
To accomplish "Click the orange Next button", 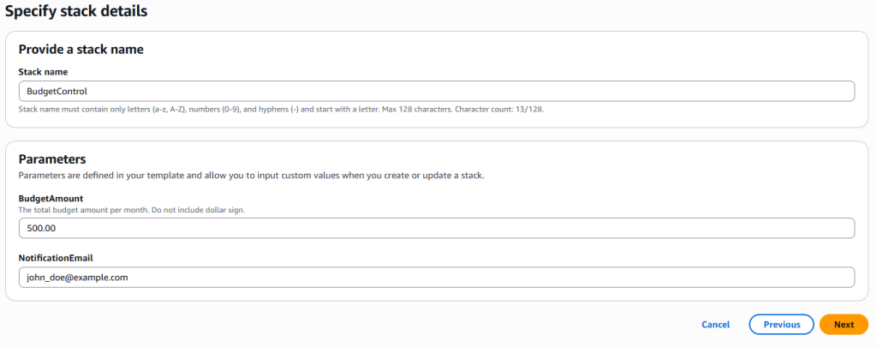I will coord(844,325).
